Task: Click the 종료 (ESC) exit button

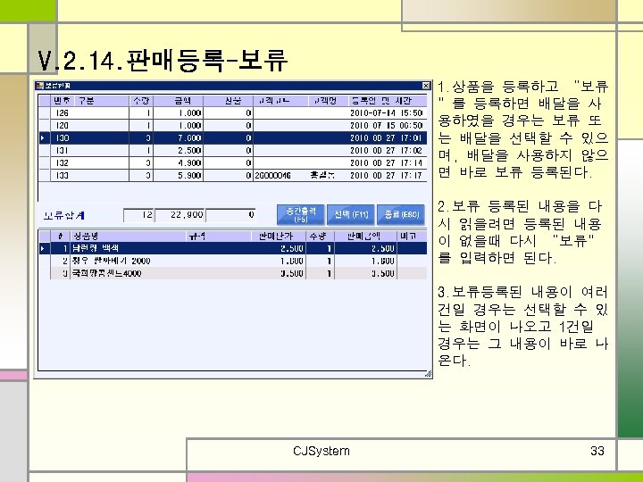Action: 401,215
